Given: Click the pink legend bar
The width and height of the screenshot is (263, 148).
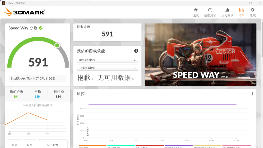Looking at the screenshot, I should point(237,146).
